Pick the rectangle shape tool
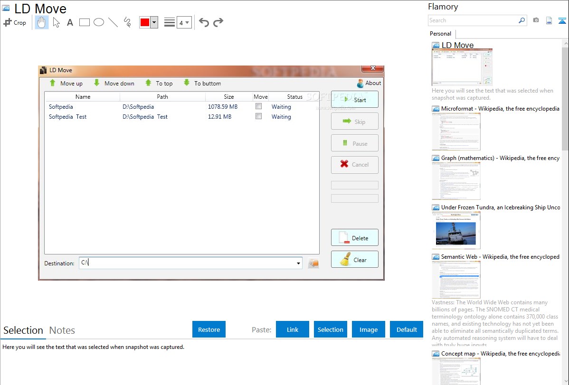Screen dimensions: 569x385 coord(84,22)
